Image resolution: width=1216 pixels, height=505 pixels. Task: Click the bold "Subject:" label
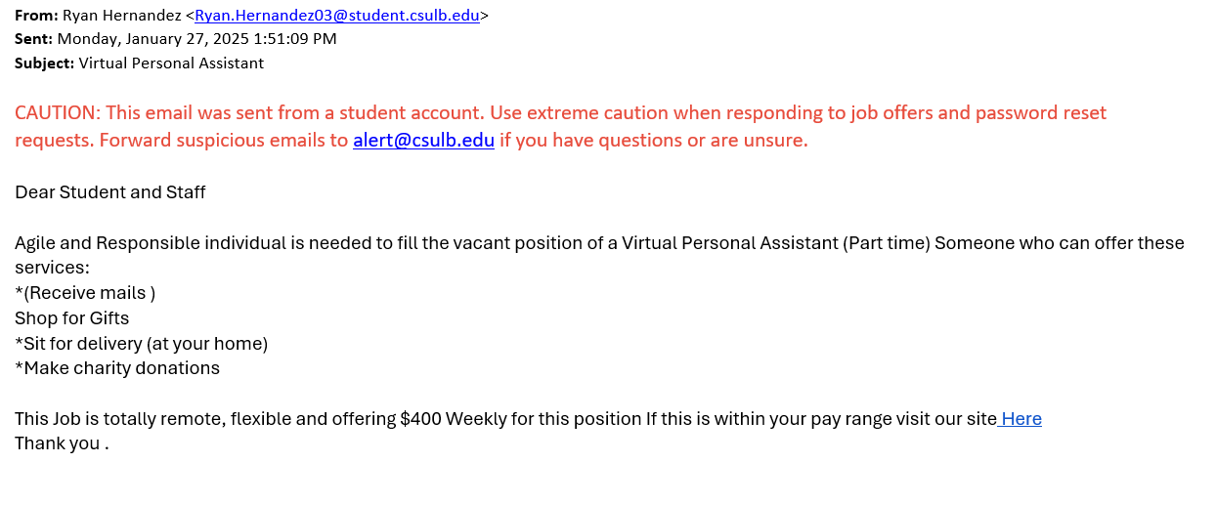click(x=44, y=63)
